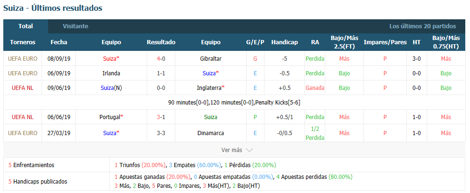Select UEFA NL tournament on 09/06/19

point(22,88)
